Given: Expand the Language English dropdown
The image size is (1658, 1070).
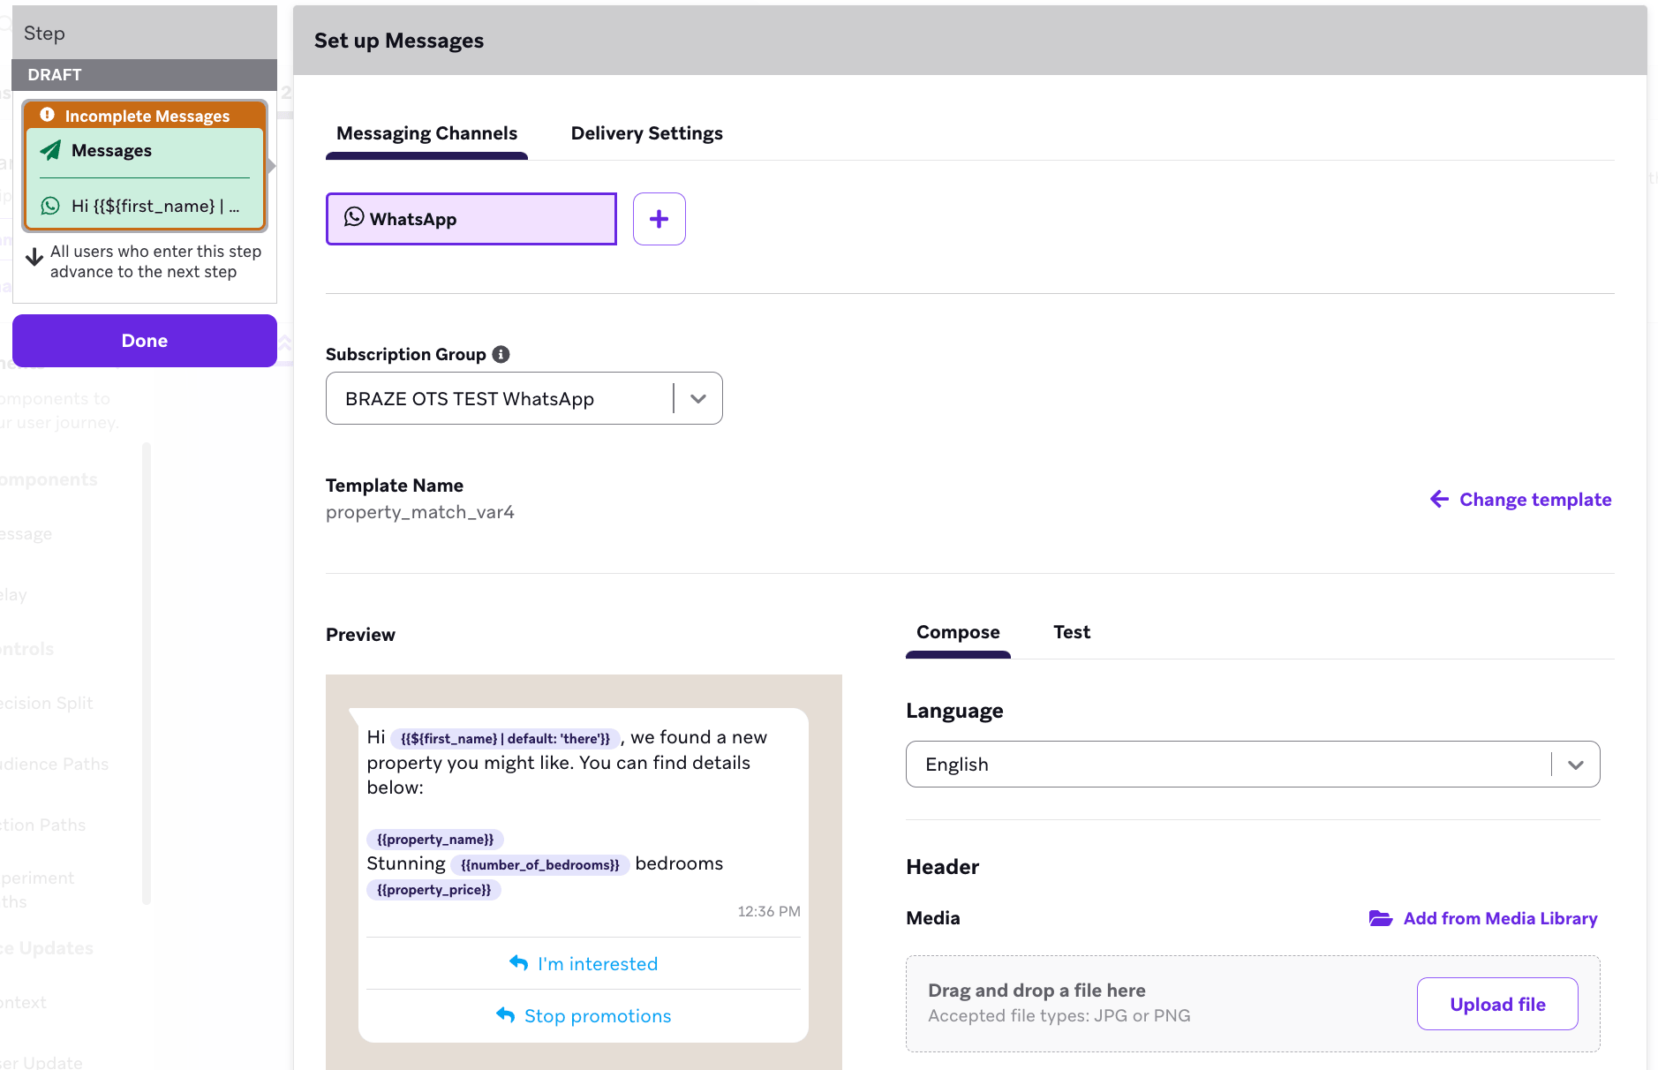Looking at the screenshot, I should pos(1252,764).
